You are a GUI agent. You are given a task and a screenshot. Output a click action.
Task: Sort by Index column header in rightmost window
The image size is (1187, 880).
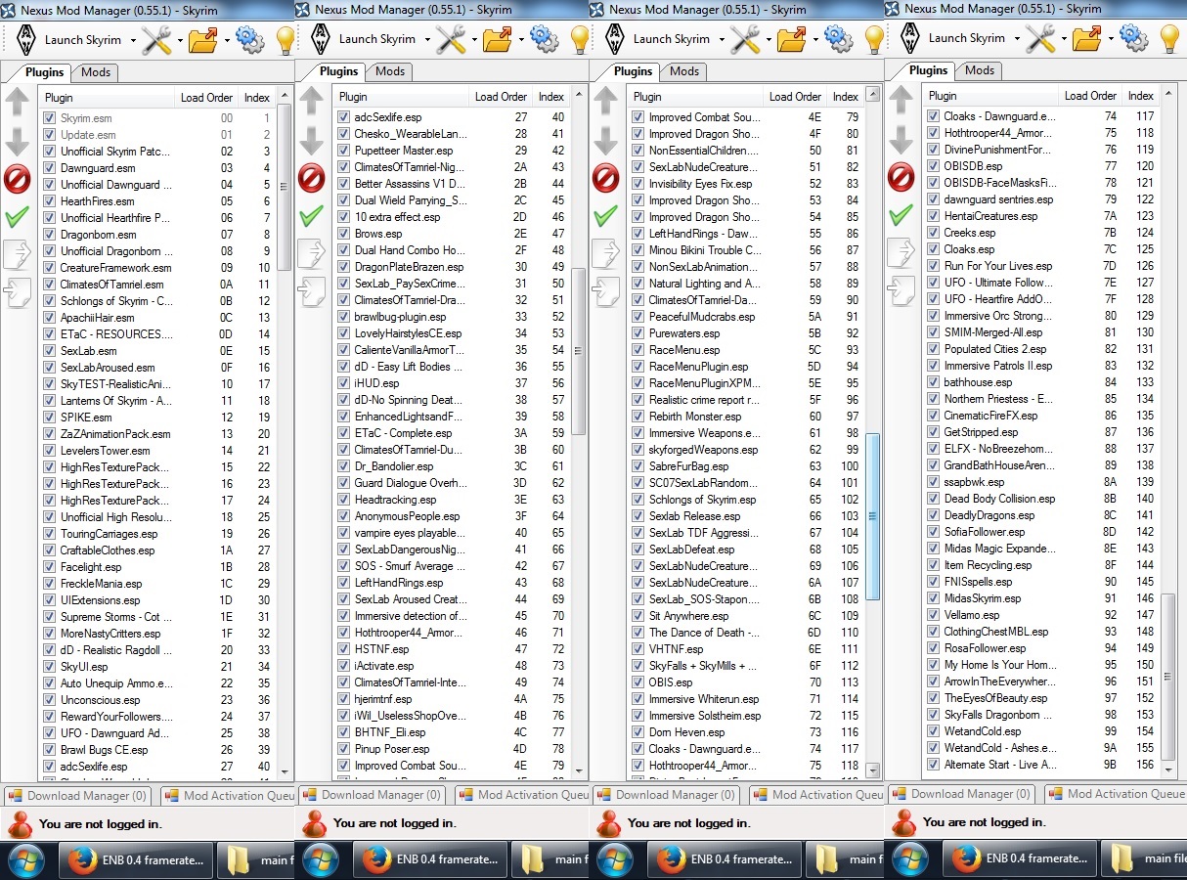1141,96
